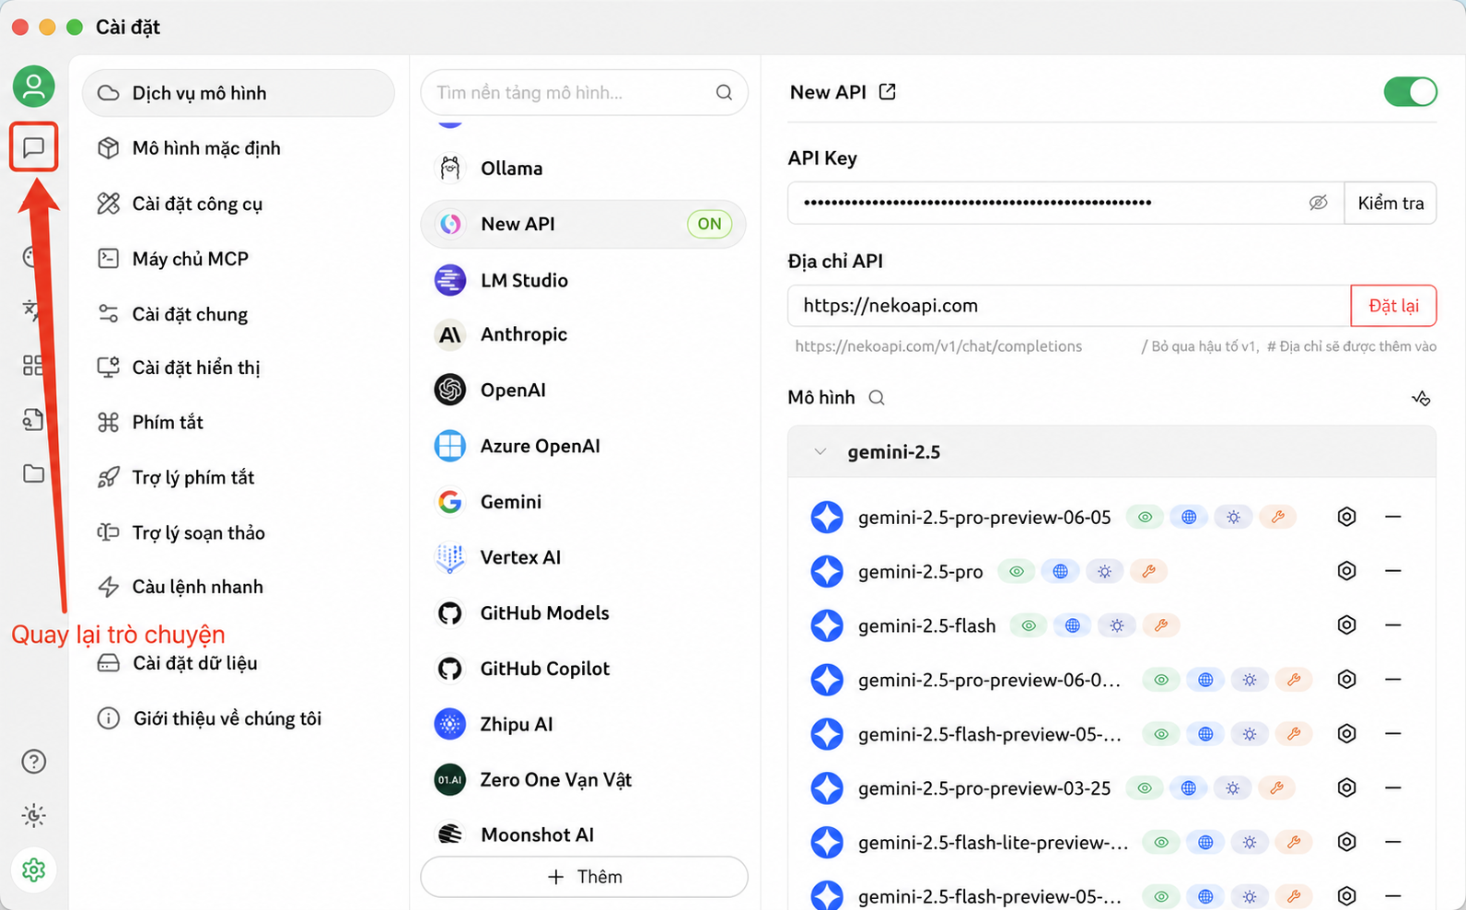Collapse the gemini-2.5 model group
The image size is (1466, 910).
[820, 452]
